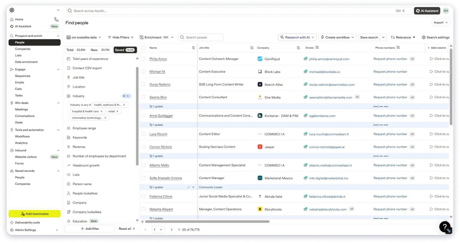Click the filter panel vertical scrollbar
The width and height of the screenshot is (460, 243).
[137, 116]
